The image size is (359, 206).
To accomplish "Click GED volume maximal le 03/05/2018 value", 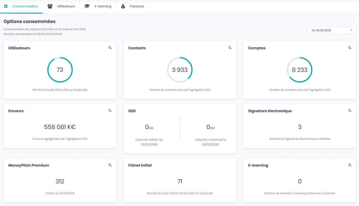I will [210, 127].
